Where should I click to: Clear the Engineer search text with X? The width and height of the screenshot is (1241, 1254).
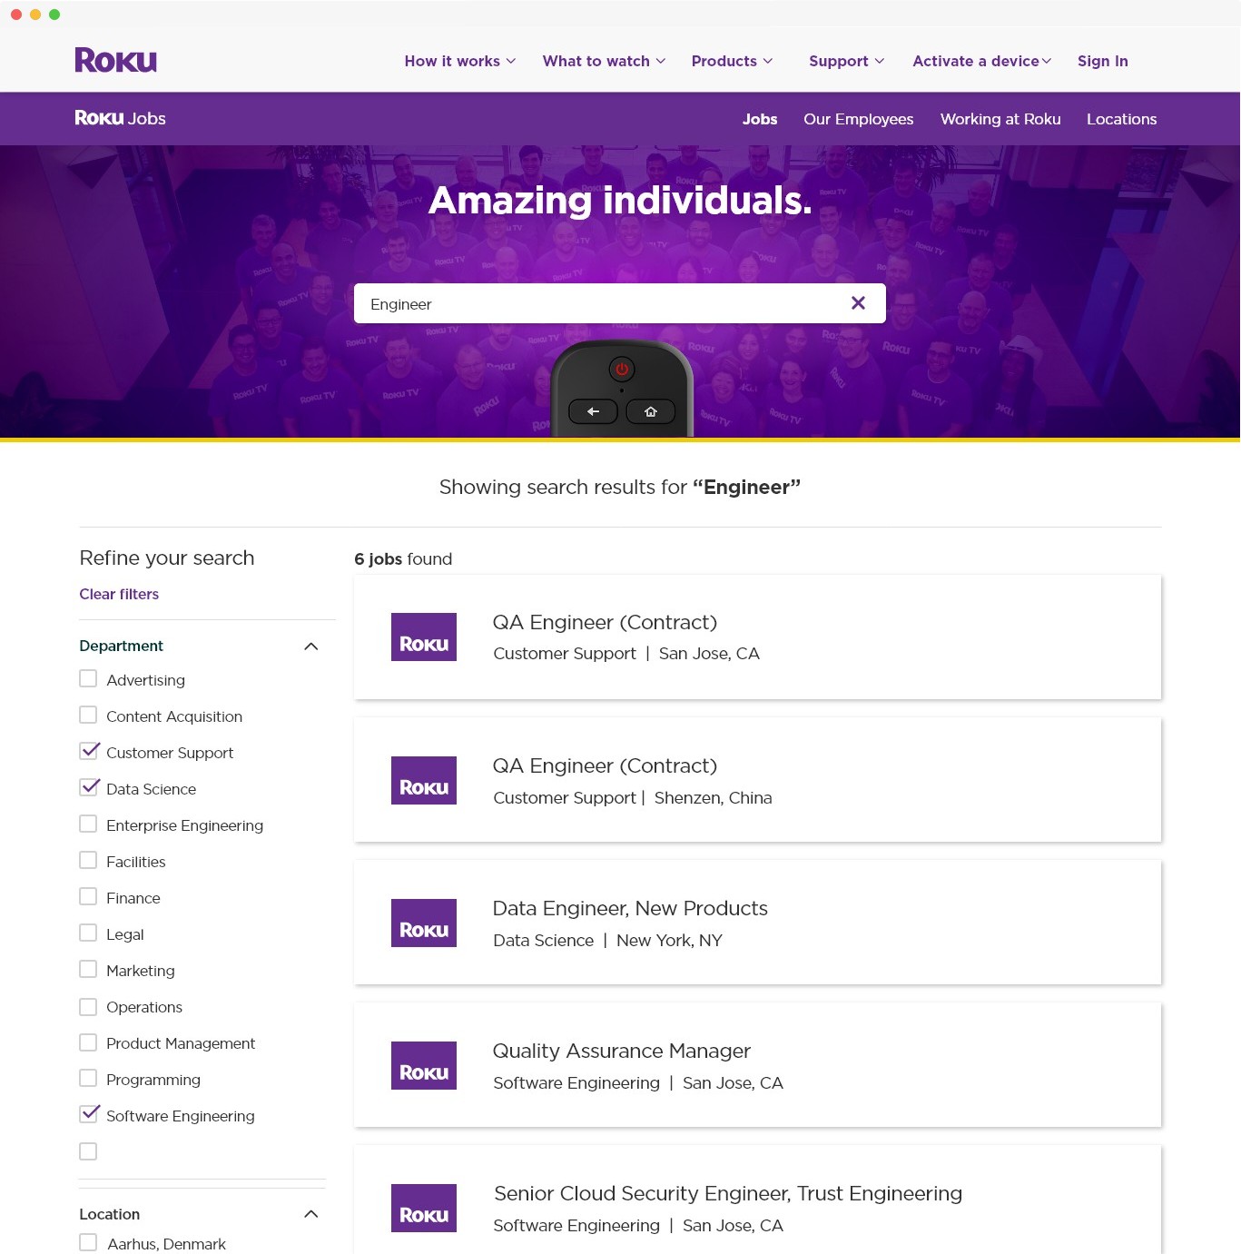point(858,303)
